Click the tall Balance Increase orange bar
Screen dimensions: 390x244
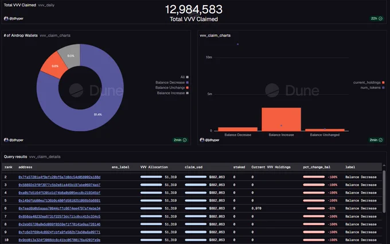click(281, 119)
